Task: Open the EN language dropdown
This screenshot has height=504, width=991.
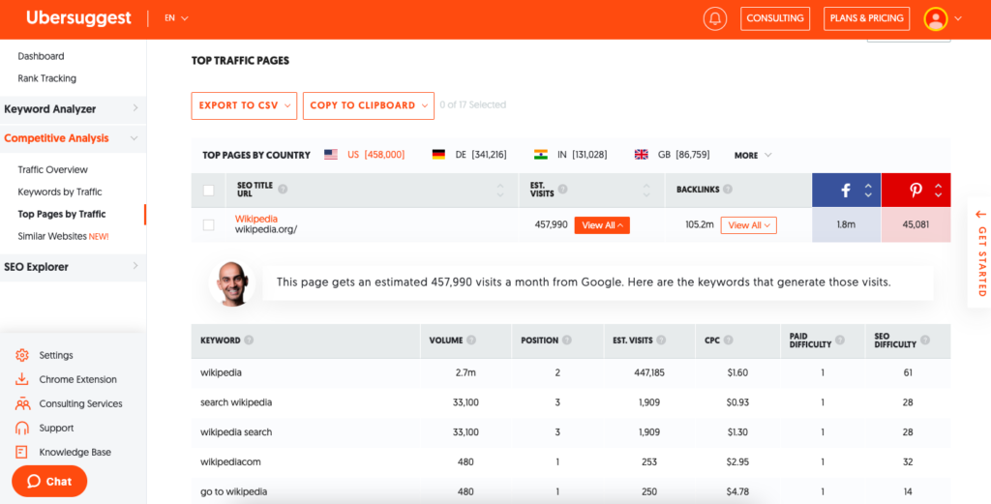Action: 176,18
